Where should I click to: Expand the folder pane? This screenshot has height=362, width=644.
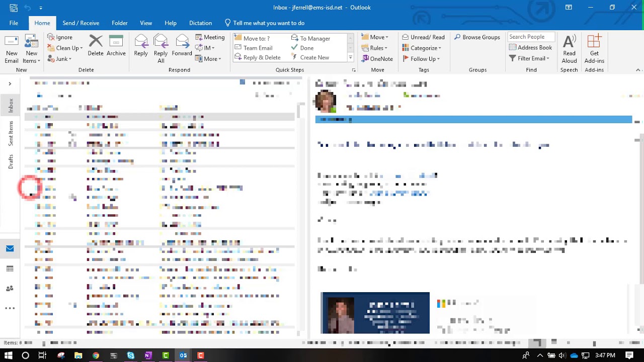pos(10,84)
